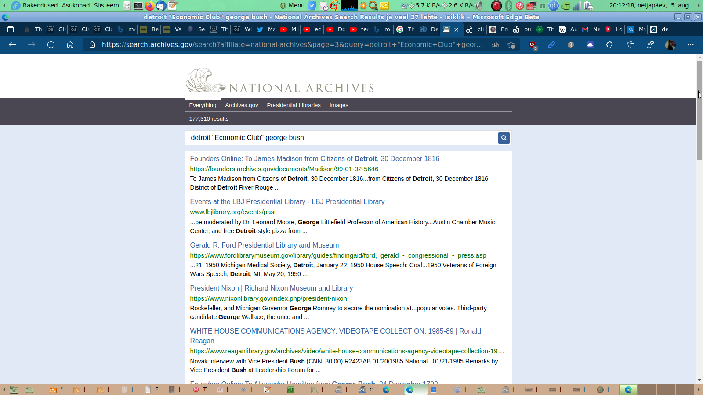Go back to the previous page
Viewport: 703px width, 395px height.
pyautogui.click(x=12, y=45)
